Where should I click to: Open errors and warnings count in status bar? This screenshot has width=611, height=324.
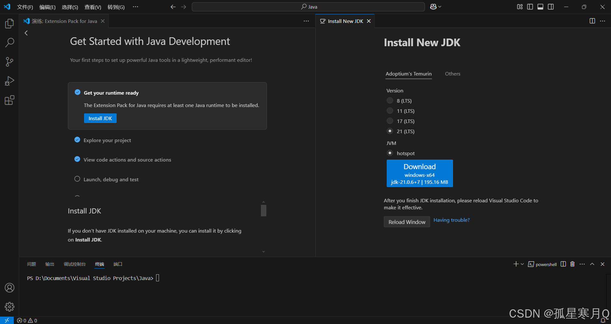coord(27,320)
